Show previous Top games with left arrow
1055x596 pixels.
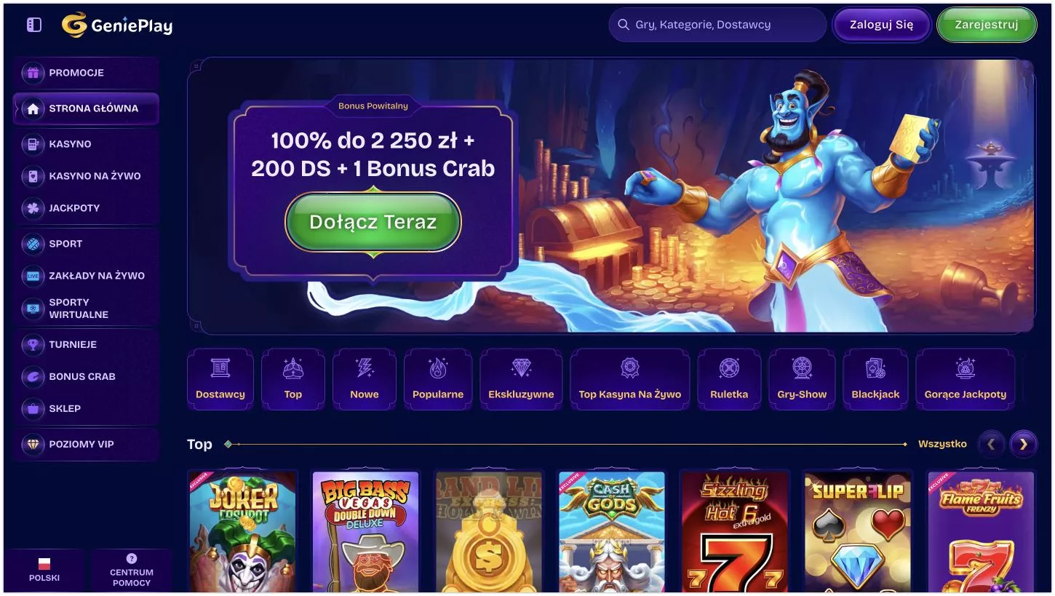tap(991, 444)
